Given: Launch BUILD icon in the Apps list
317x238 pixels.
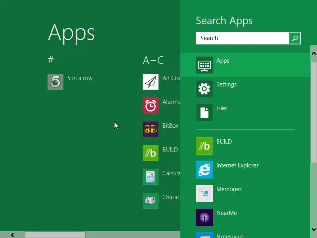Looking at the screenshot, I should (x=151, y=153).
